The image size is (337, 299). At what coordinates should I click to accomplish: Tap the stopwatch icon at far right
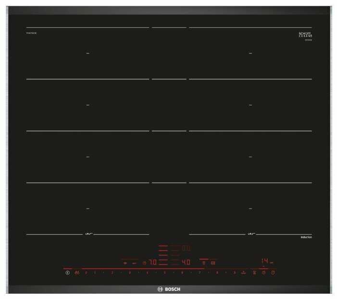point(273,273)
